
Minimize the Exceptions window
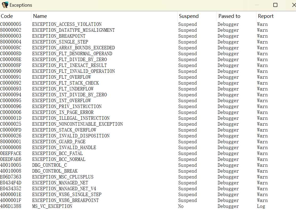(x=257, y=5)
